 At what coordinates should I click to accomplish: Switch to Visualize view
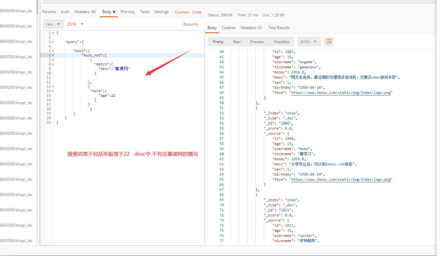[x=281, y=42]
